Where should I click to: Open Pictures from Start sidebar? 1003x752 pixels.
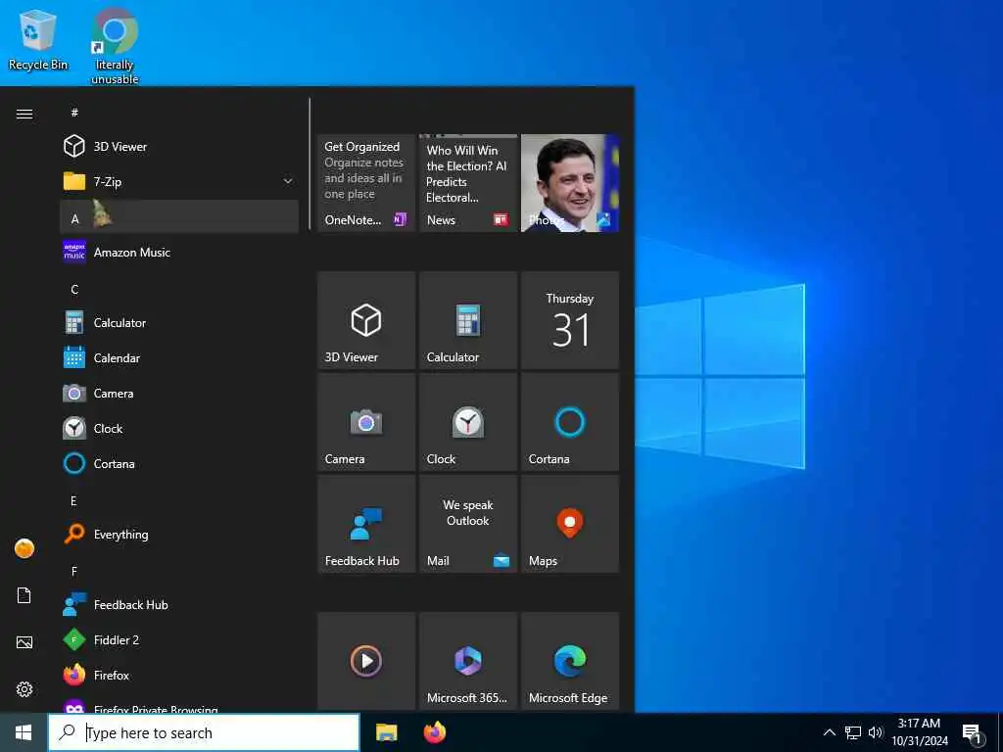(x=24, y=642)
